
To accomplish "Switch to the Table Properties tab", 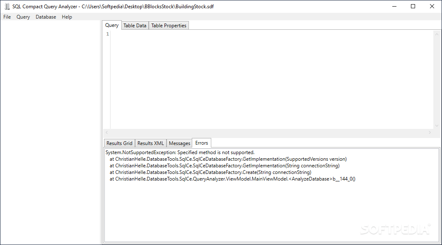I will pos(169,26).
